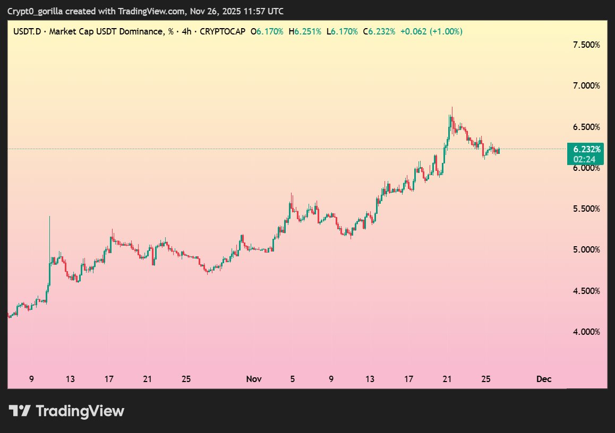Click the 7.500% price axis label

click(x=586, y=45)
